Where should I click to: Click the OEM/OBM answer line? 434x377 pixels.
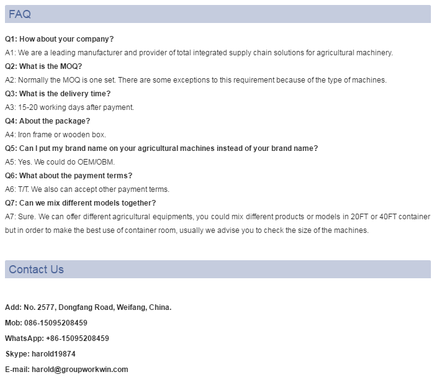(65, 162)
